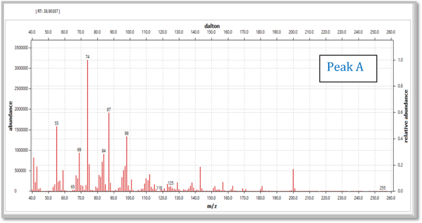
Task: Click the 2000000 abundance tick value
Action: [x=21, y=110]
